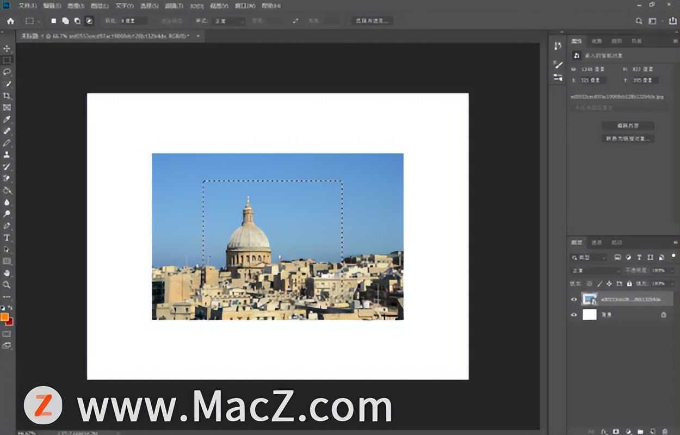
Task: Open the first menu bar item (File)
Action: click(x=27, y=5)
